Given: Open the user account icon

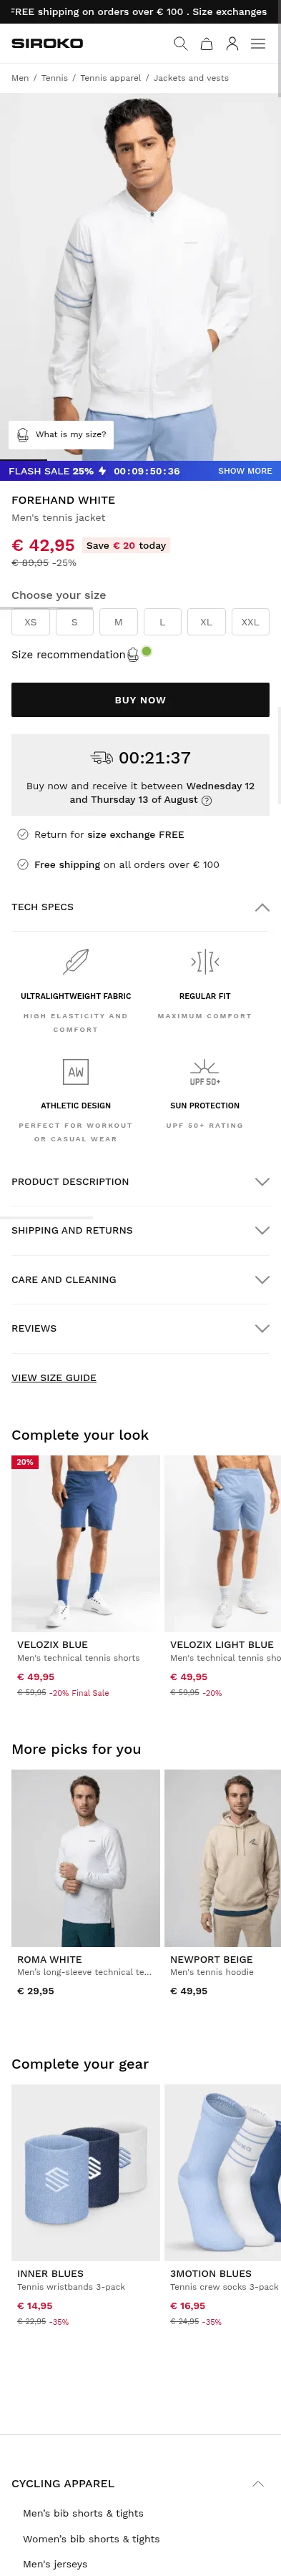Looking at the screenshot, I should (232, 44).
